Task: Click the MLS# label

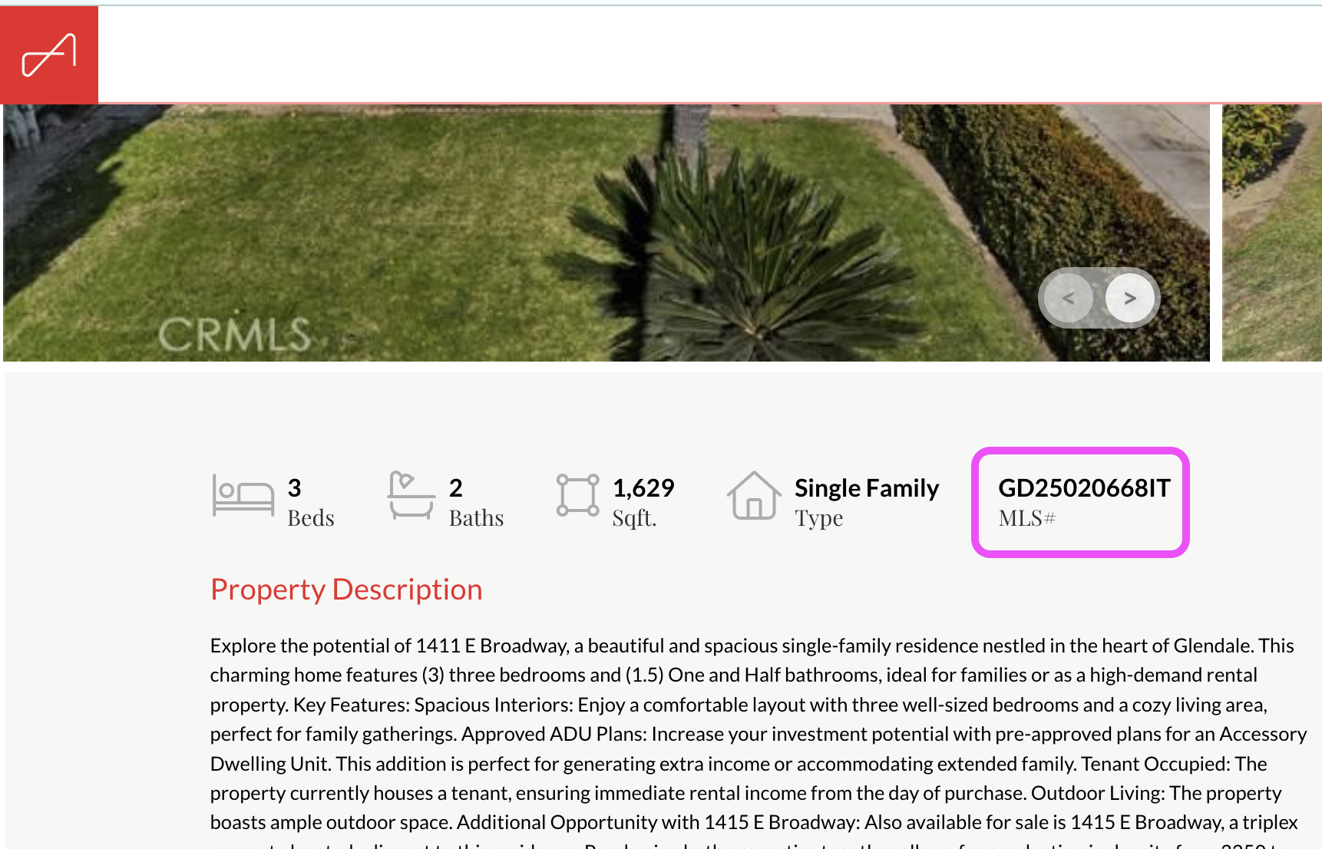Action: click(x=1027, y=519)
